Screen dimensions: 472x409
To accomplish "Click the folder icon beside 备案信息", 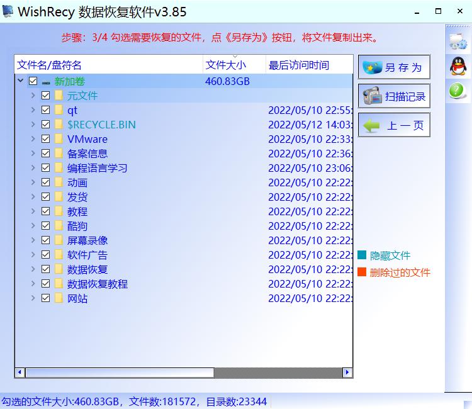I will 59,153.
